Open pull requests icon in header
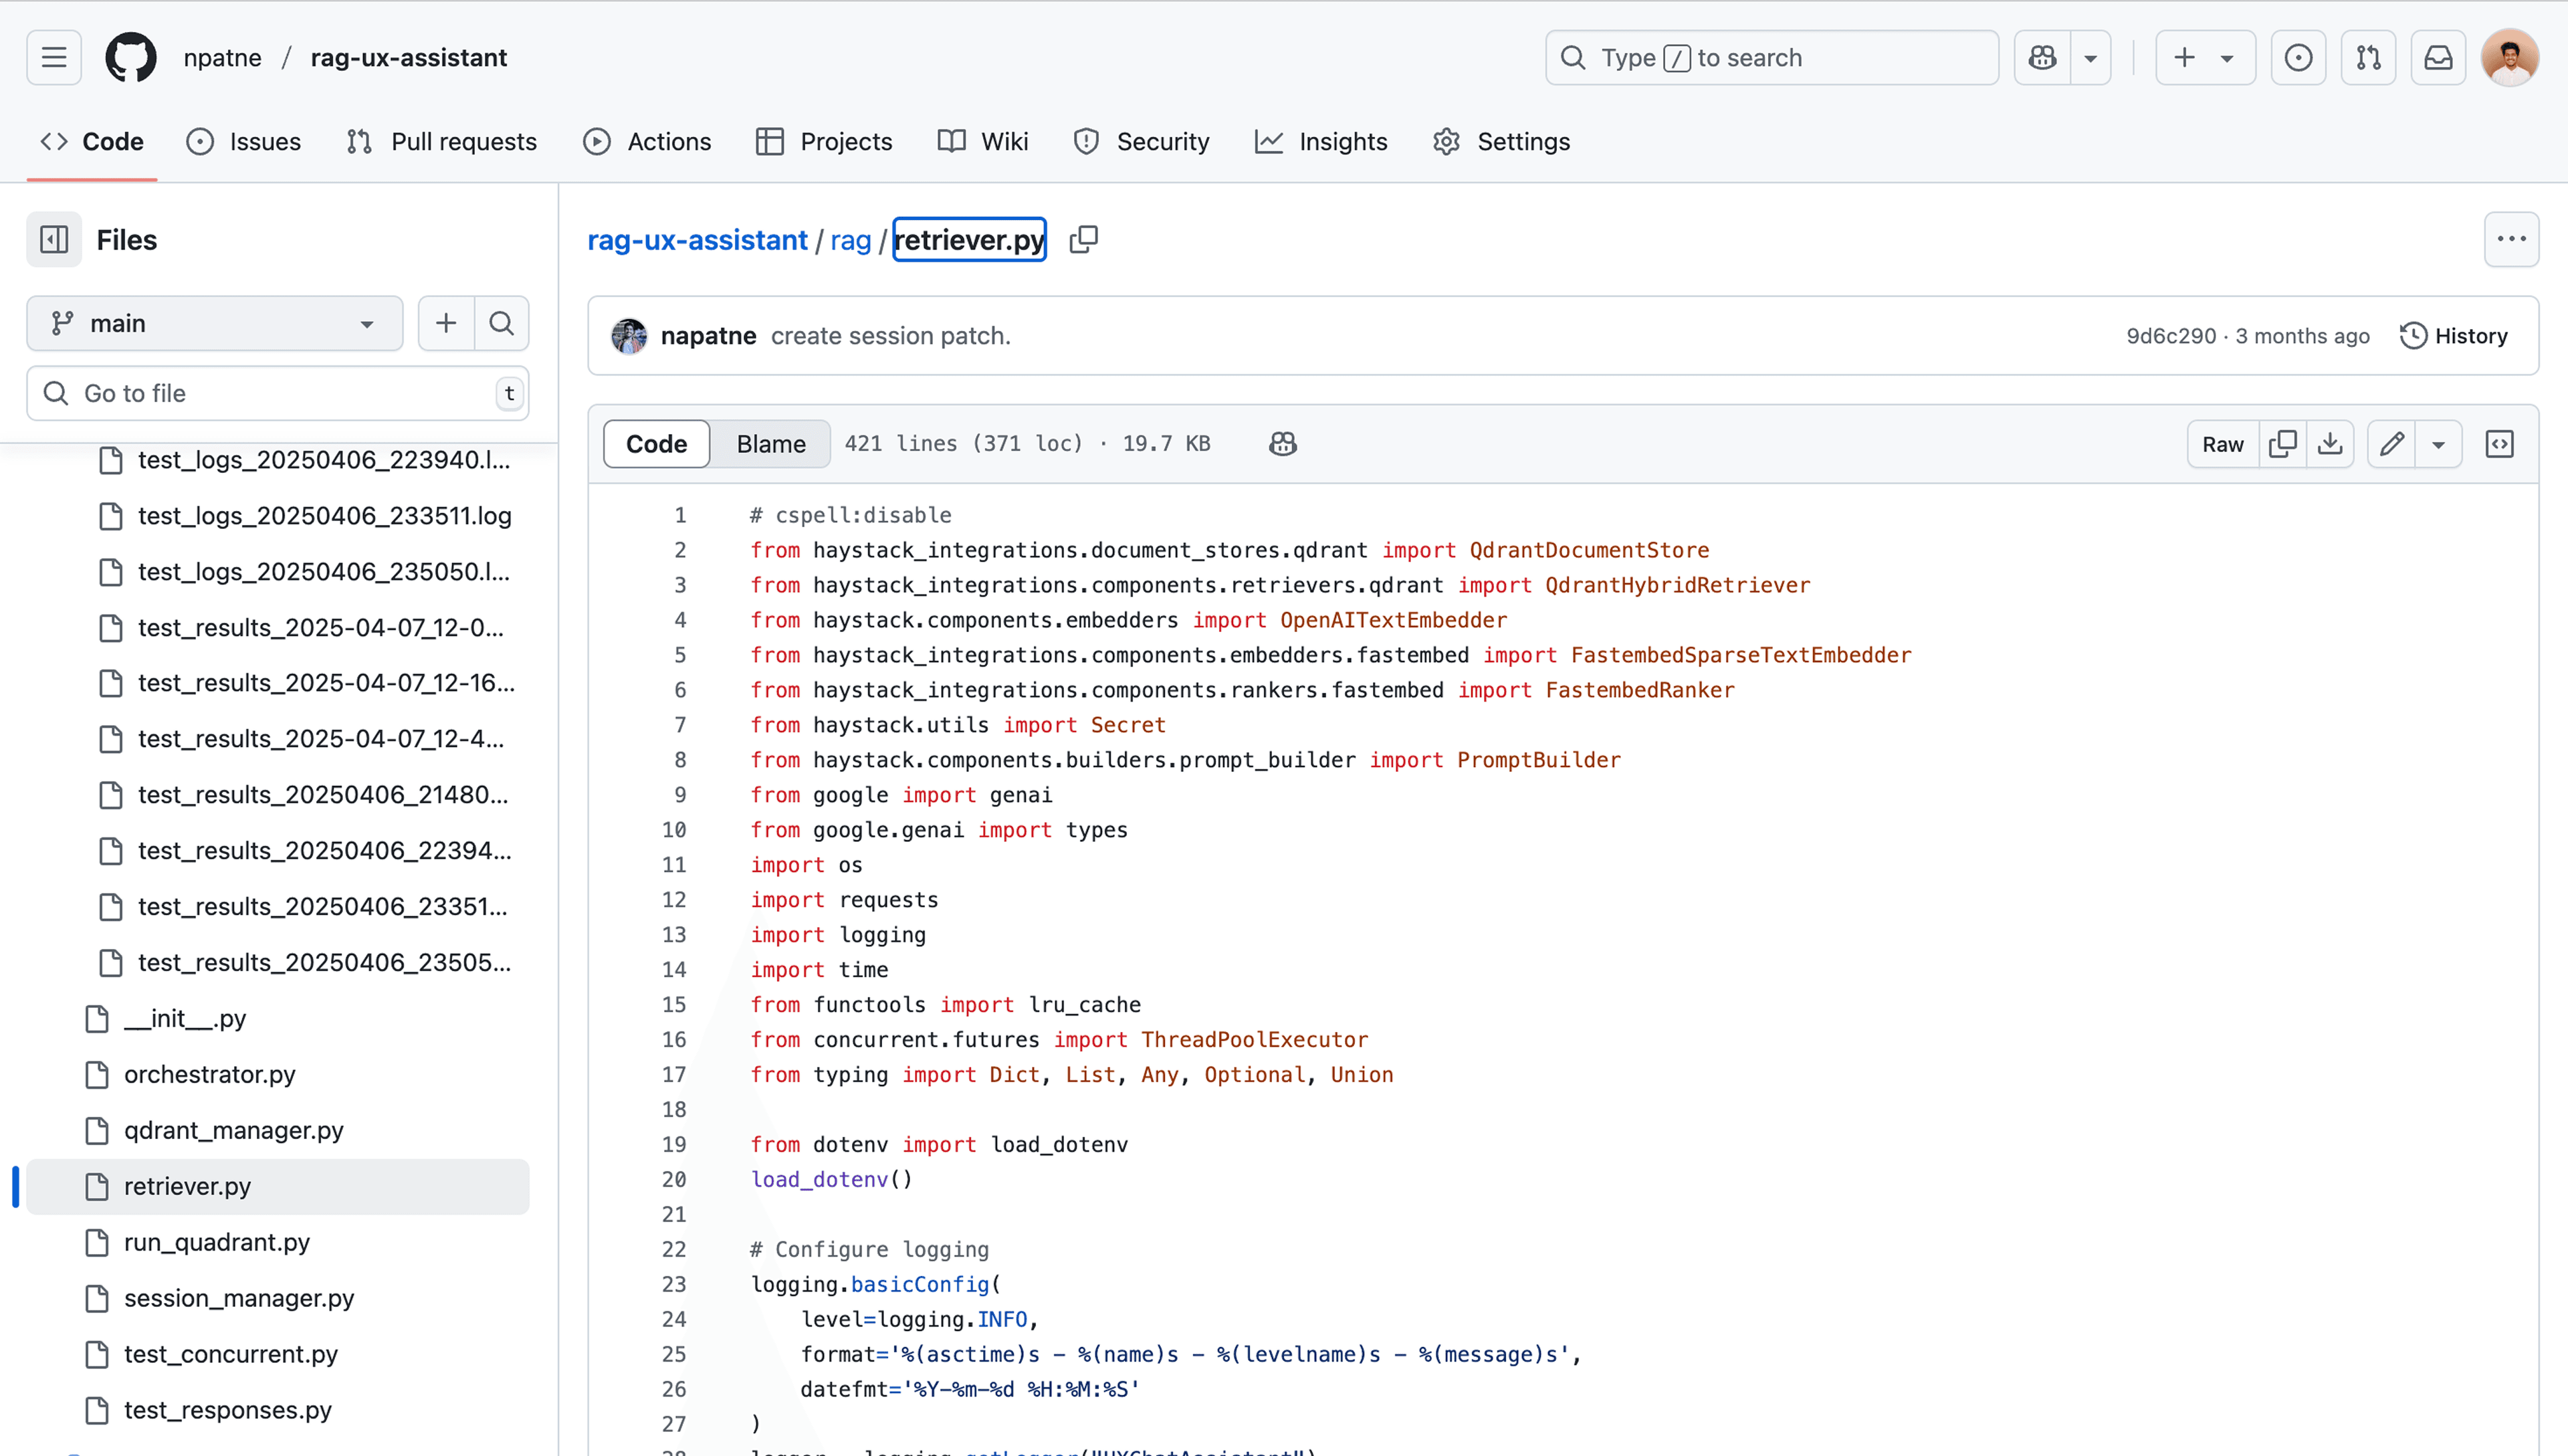Screen dimensions: 2568x1456 (x=2368, y=57)
